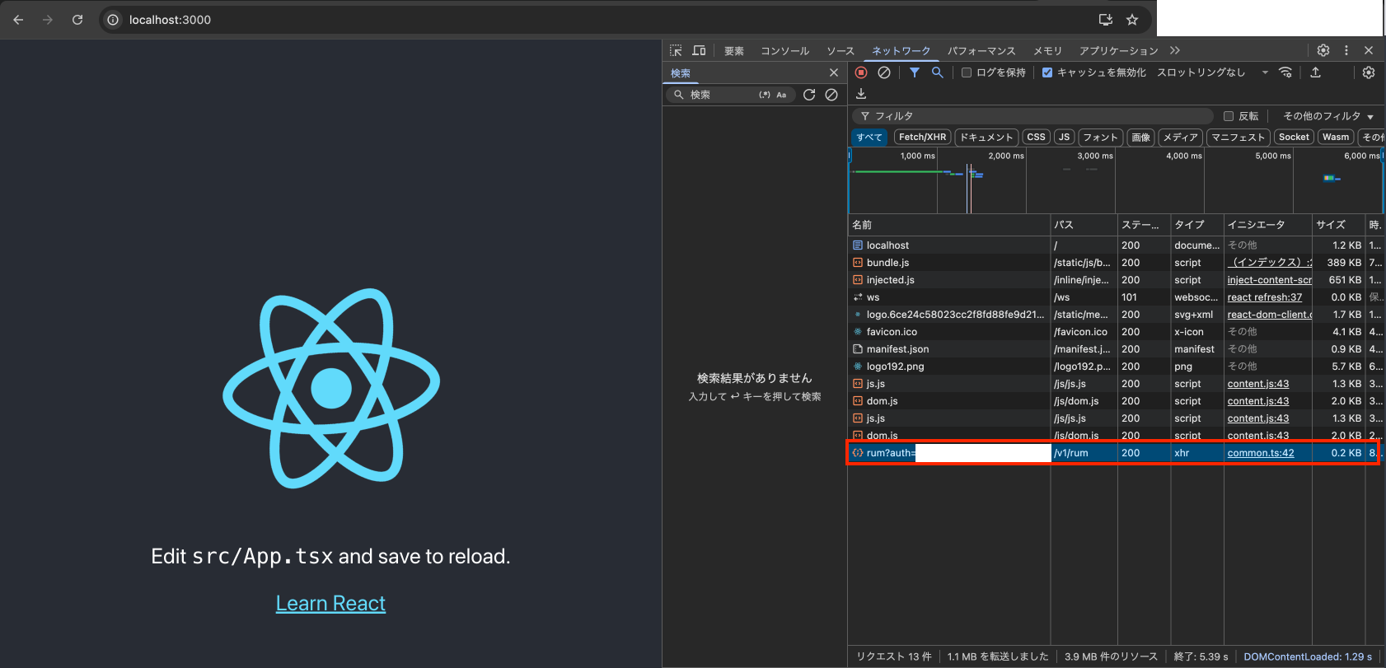This screenshot has width=1386, height=668.
Task: View site information icon
Action: point(114,20)
